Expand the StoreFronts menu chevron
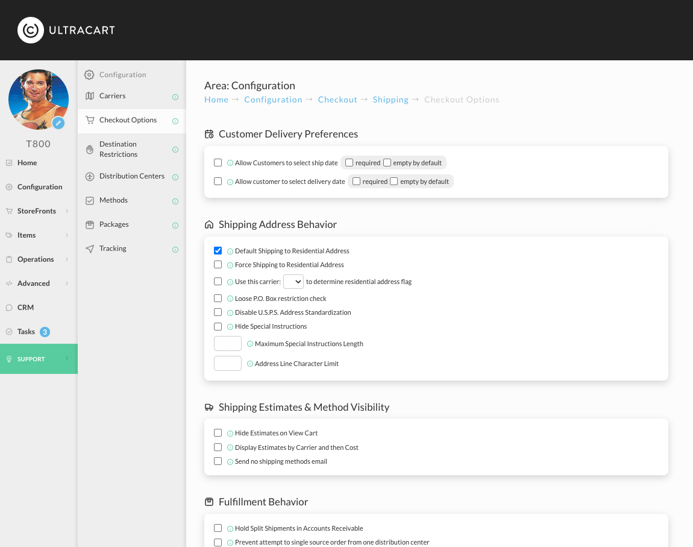 coord(67,211)
